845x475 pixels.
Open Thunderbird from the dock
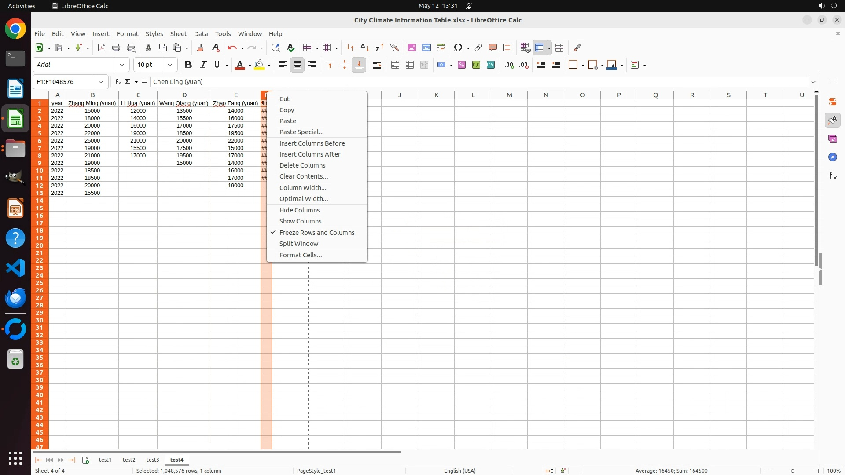(x=15, y=298)
